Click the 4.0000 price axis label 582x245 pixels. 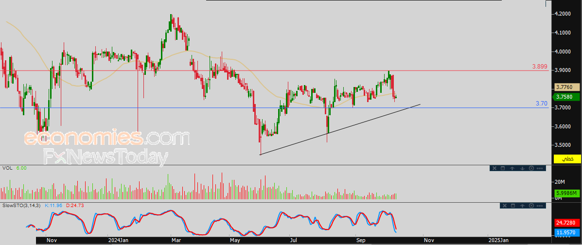(x=563, y=52)
